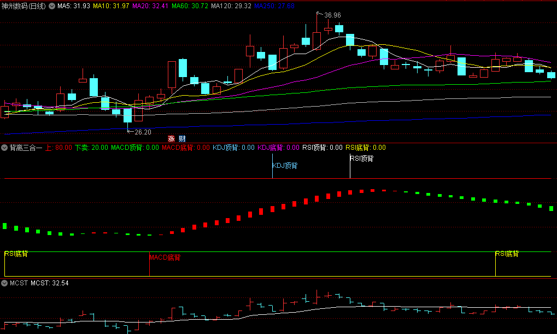The image size is (557, 334).
Task: Click the KDJ顶背: 0.00 header value
Action: pos(234,148)
